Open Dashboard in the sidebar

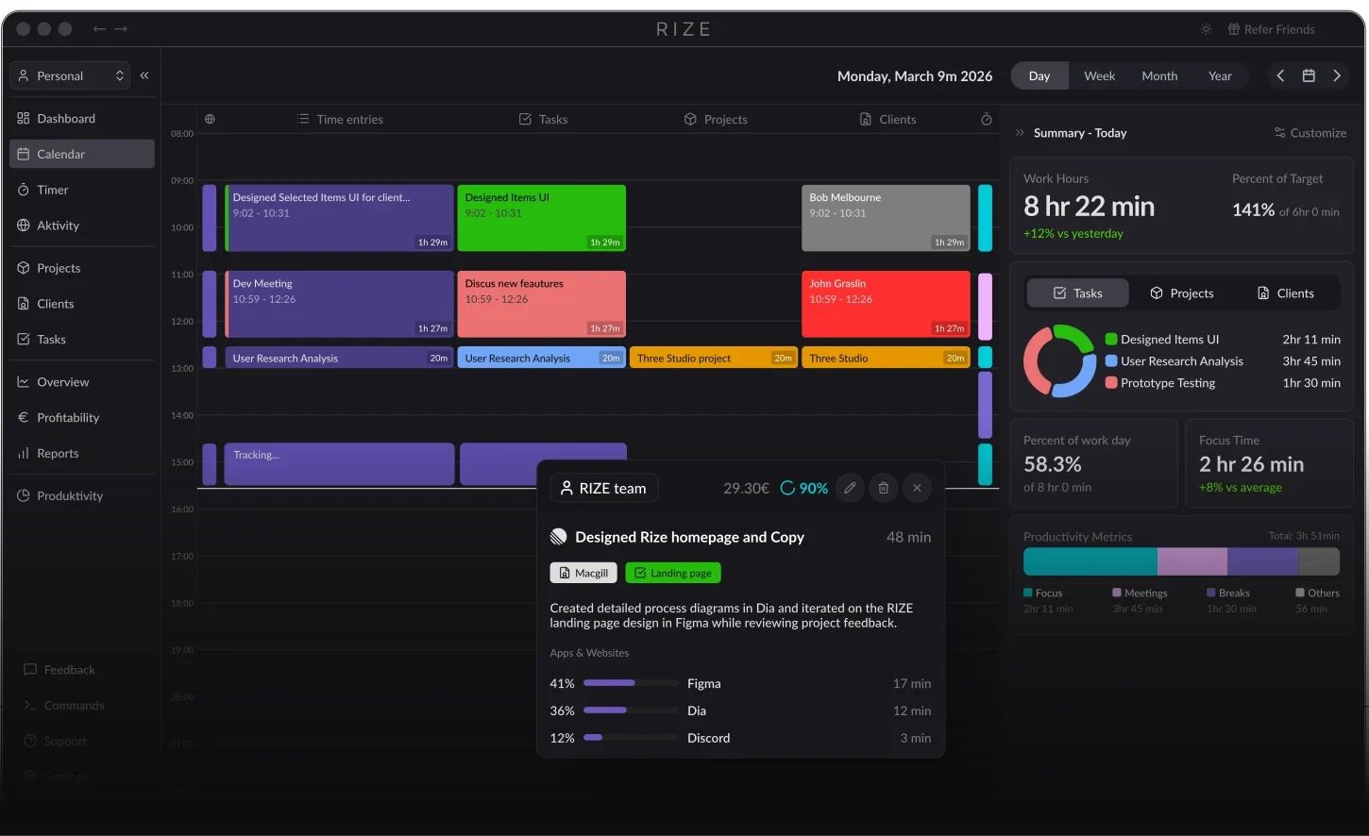click(82, 119)
